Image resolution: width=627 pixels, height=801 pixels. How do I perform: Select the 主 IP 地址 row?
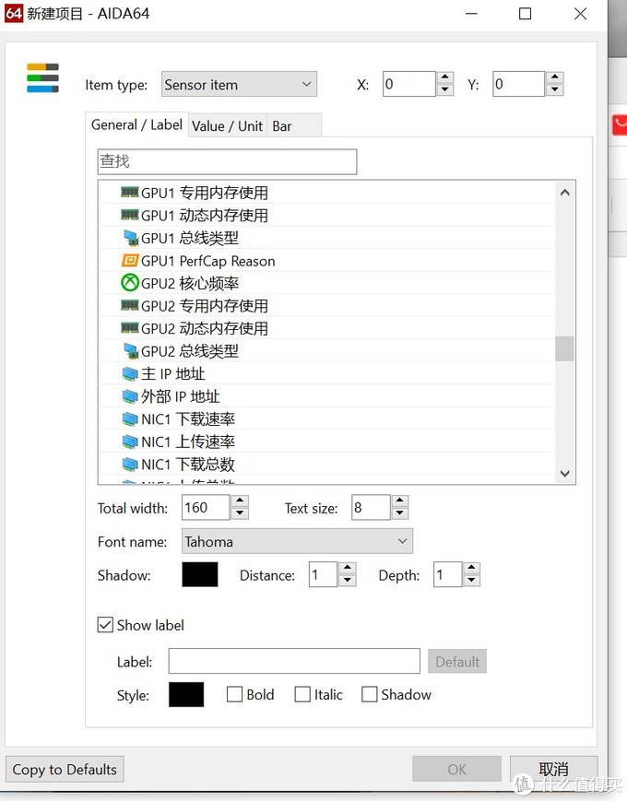[x=327, y=374]
